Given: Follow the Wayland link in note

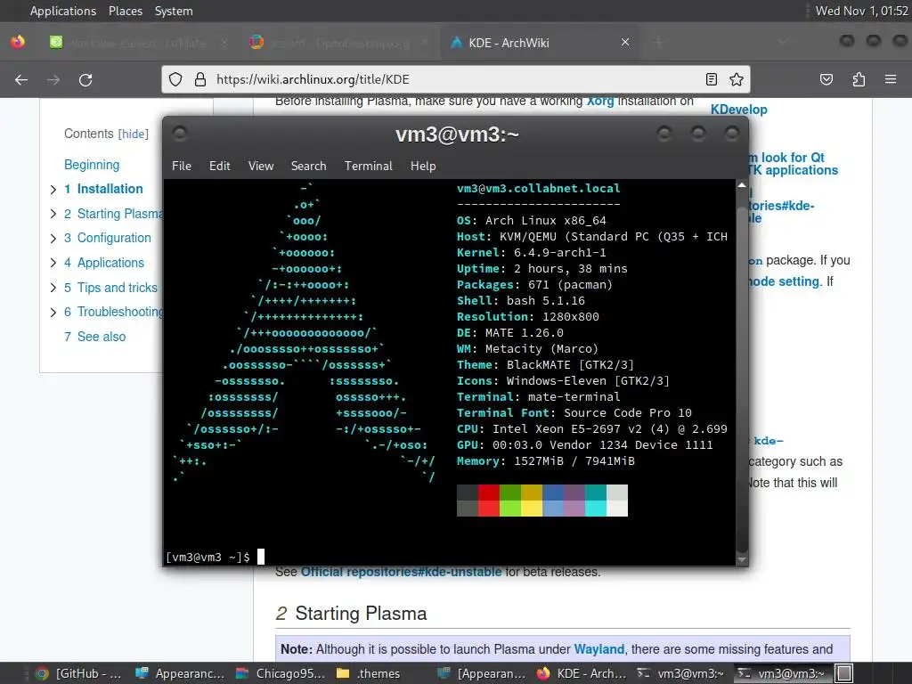Looking at the screenshot, I should [599, 649].
